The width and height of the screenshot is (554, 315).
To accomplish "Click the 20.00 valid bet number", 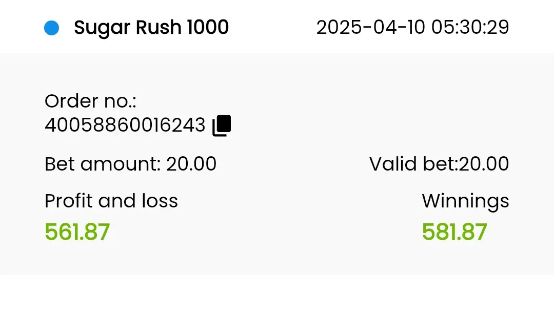I will point(484,164).
